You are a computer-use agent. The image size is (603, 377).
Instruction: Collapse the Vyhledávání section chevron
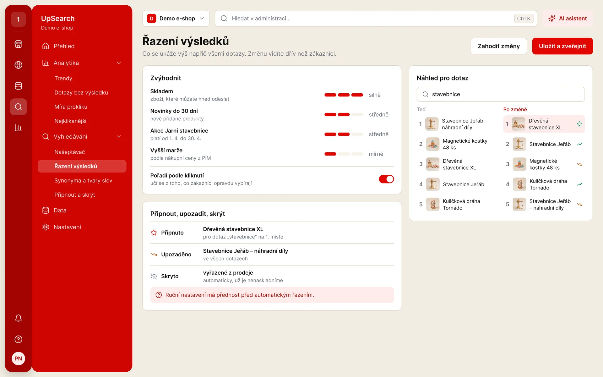119,137
